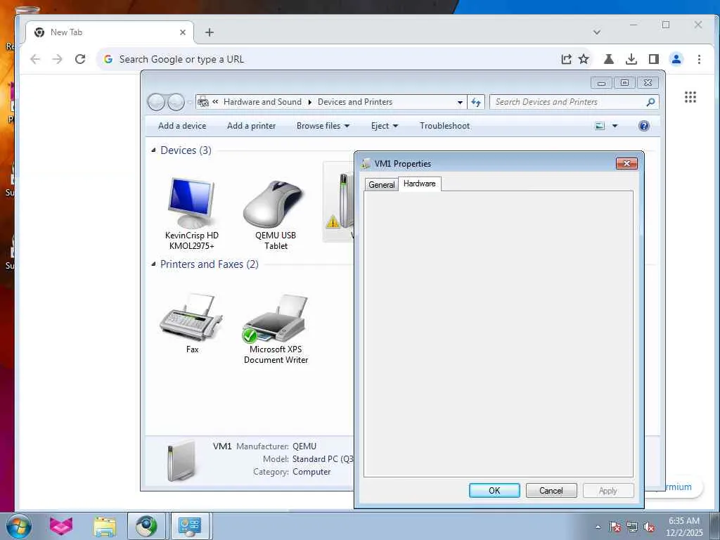
Task: Explorer forward navigation button
Action: (176, 102)
